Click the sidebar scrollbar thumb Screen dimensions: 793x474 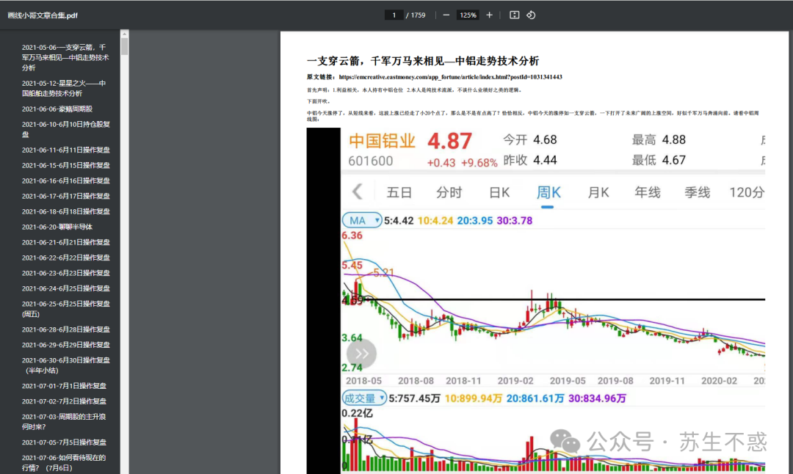(x=124, y=46)
